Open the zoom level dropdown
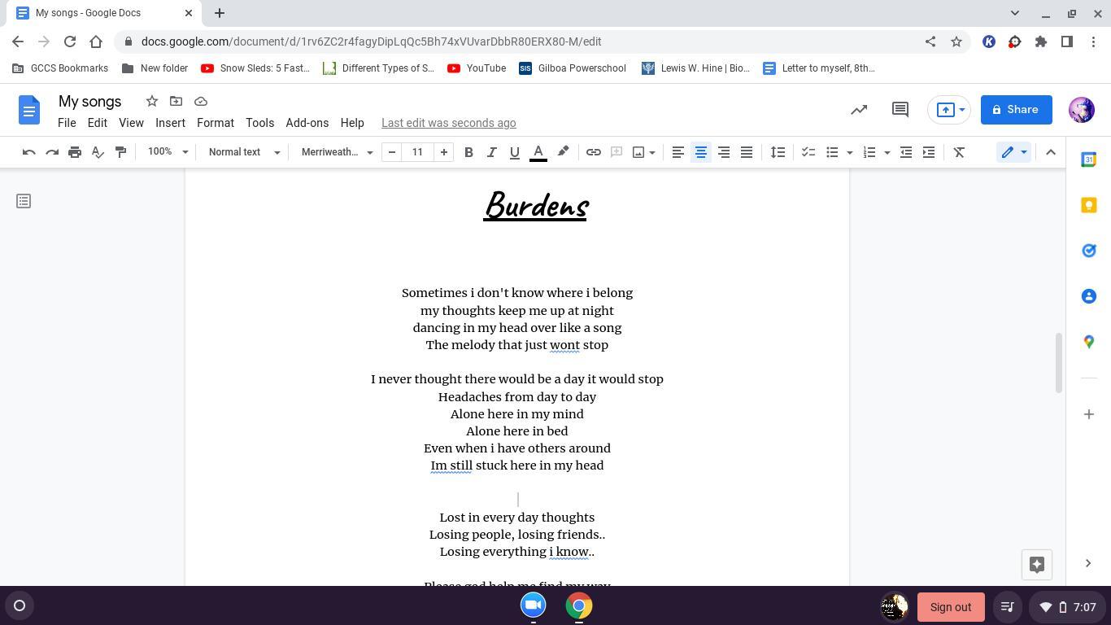Screen dimensions: 1111x625 pos(168,152)
